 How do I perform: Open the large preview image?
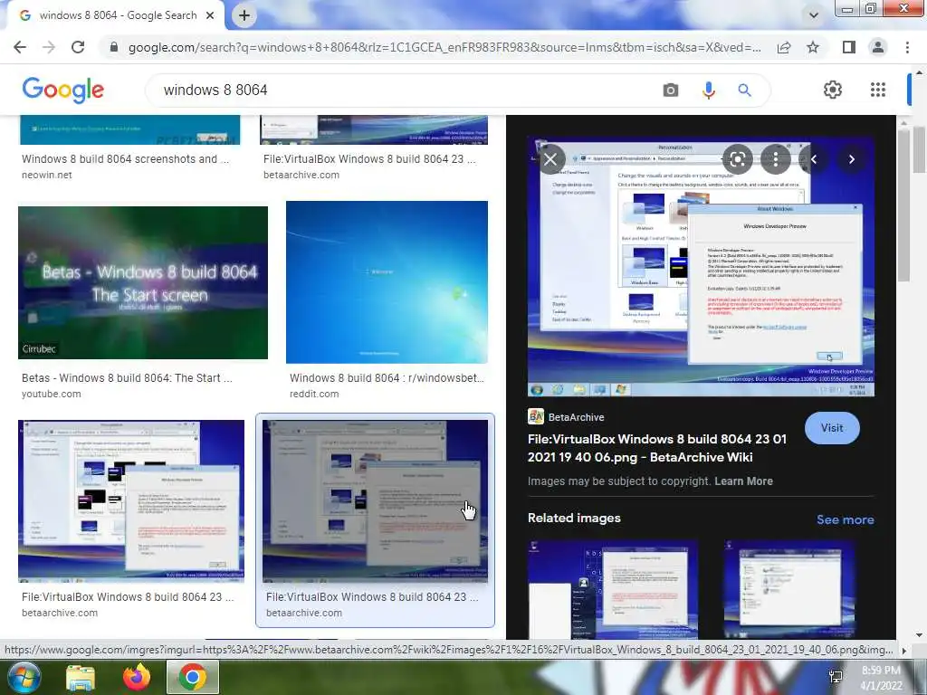pos(701,267)
